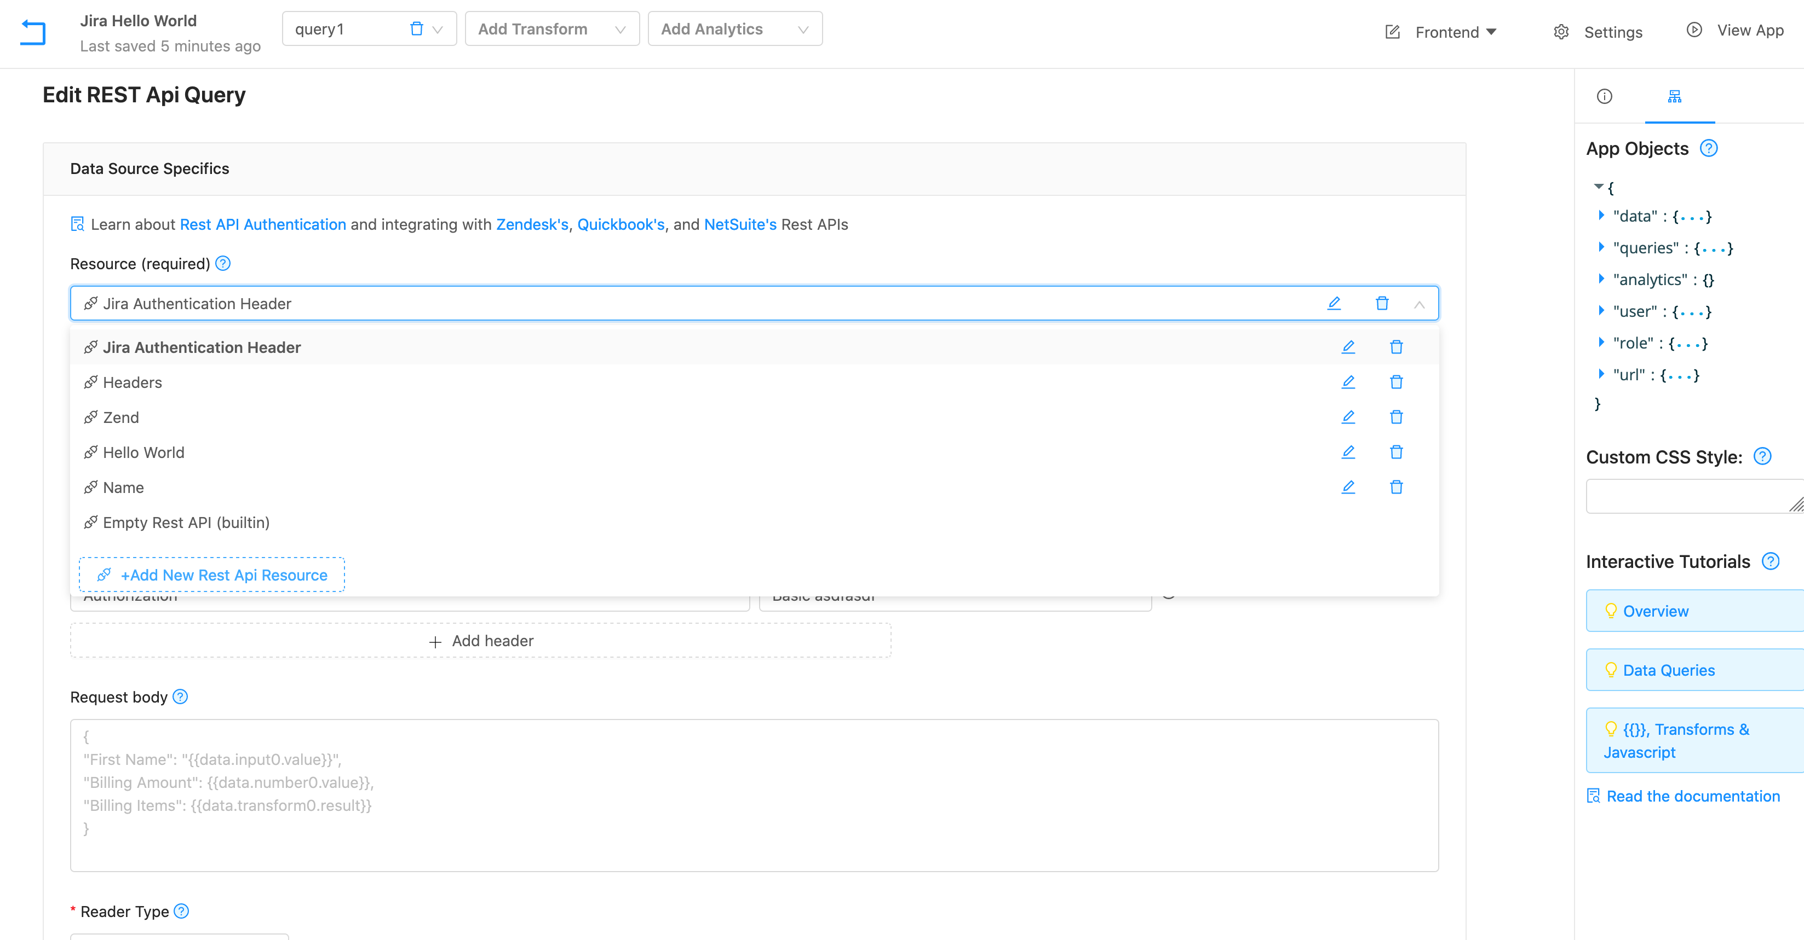This screenshot has height=940, width=1804.
Task: Select the Headers resource option
Action: [754, 382]
